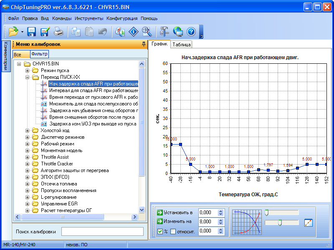Click the blue question mark help icon

191,32
